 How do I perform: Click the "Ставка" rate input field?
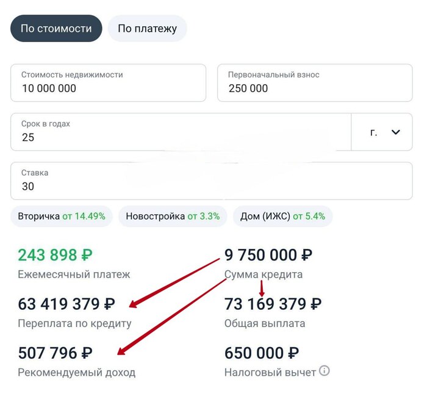(x=211, y=181)
